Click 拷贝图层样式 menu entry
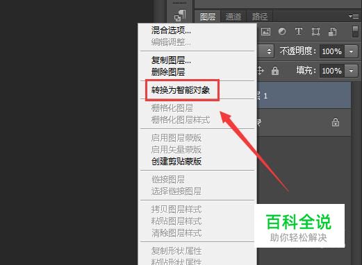This screenshot has height=265, width=362. pyautogui.click(x=176, y=210)
